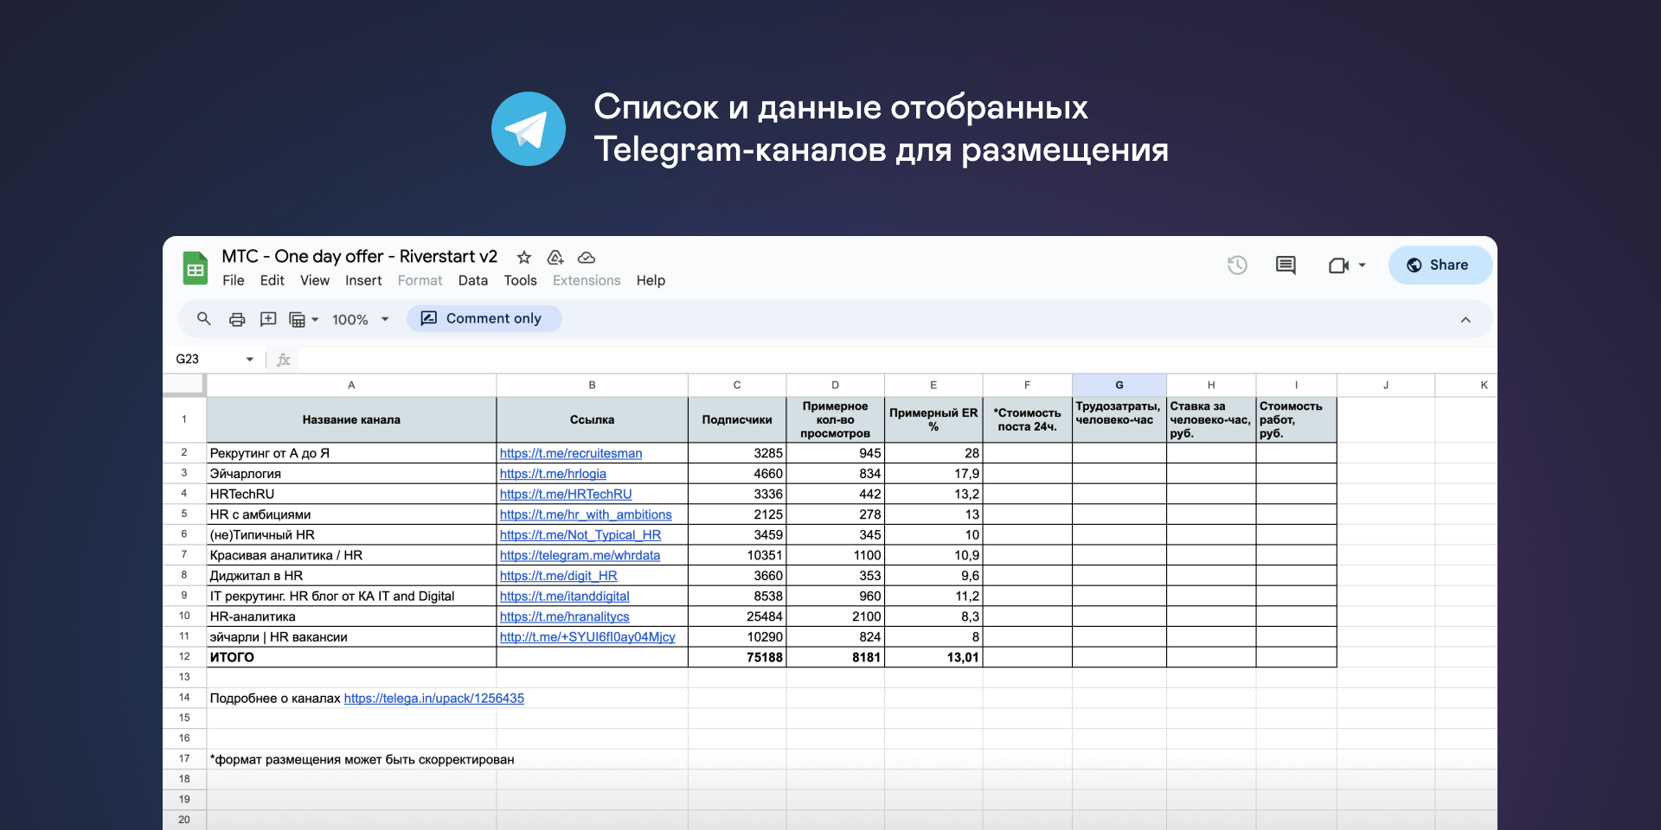Open the Insert menu
This screenshot has height=830, width=1661.
click(x=363, y=281)
